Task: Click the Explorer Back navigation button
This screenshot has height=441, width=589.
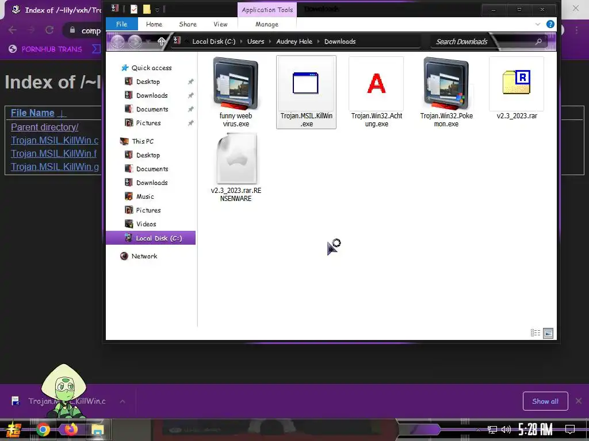Action: [x=117, y=41]
